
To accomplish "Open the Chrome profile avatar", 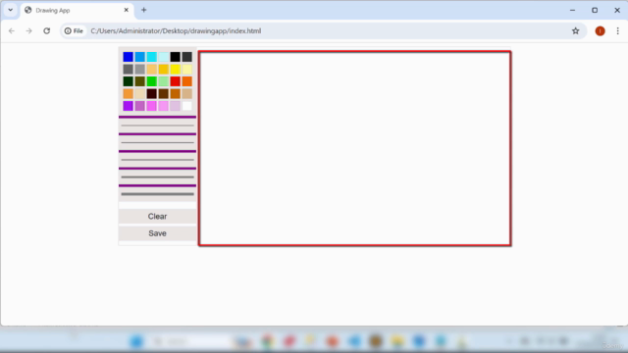I will (600, 30).
